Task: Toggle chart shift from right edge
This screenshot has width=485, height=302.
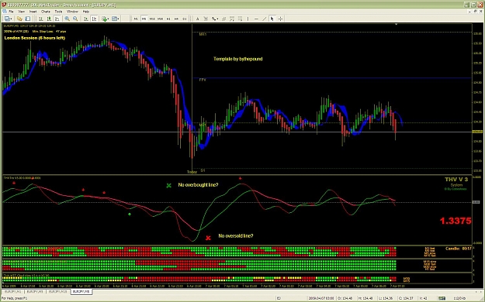Action: 94,19
